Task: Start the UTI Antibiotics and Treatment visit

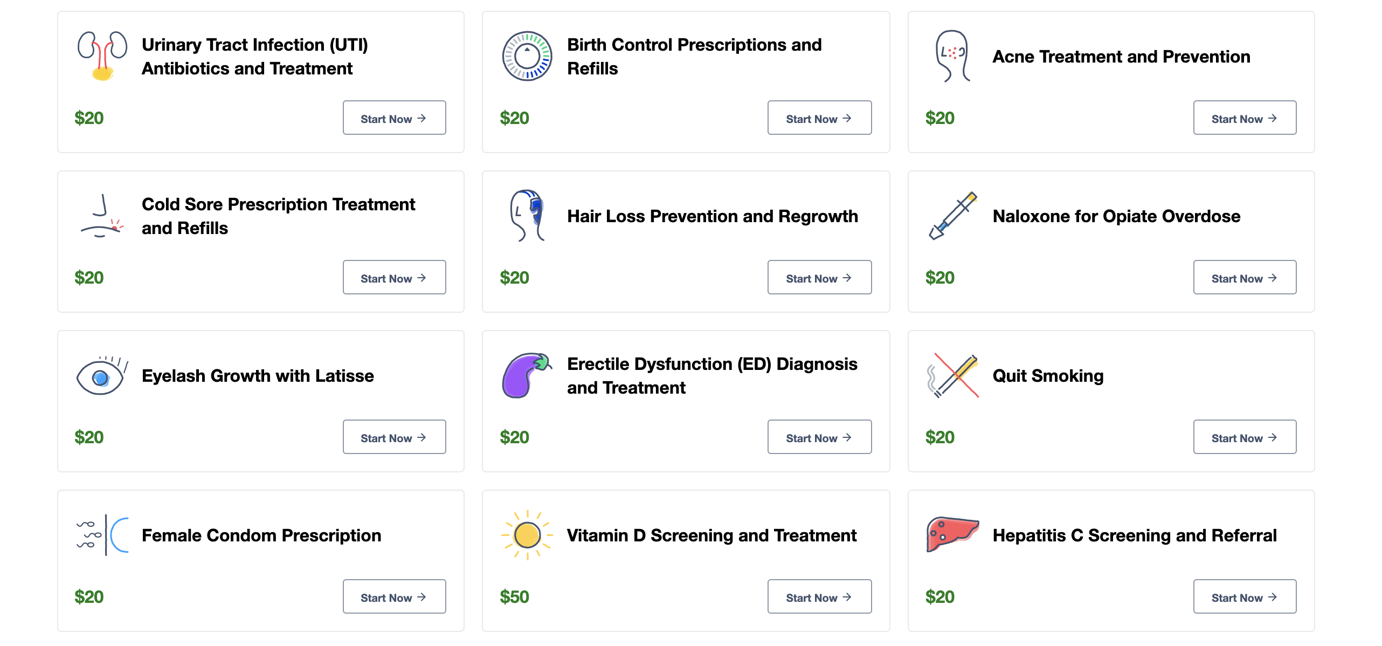Action: (394, 118)
